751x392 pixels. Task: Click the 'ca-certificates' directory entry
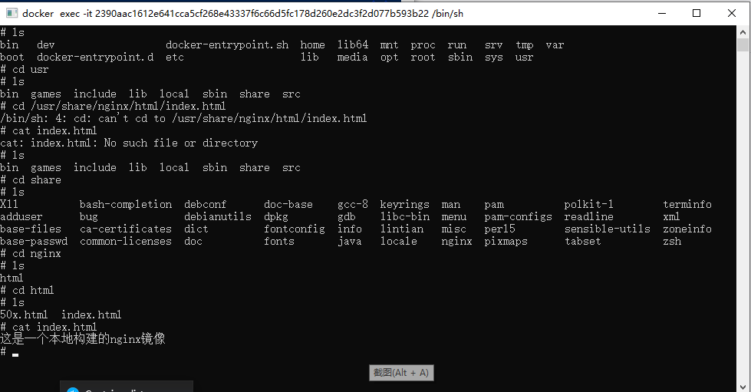point(126,229)
